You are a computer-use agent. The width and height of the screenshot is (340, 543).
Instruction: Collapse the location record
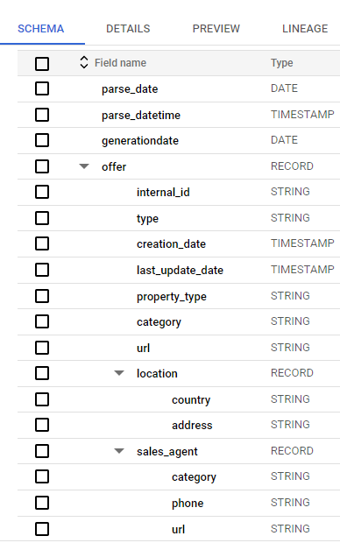pos(119,373)
